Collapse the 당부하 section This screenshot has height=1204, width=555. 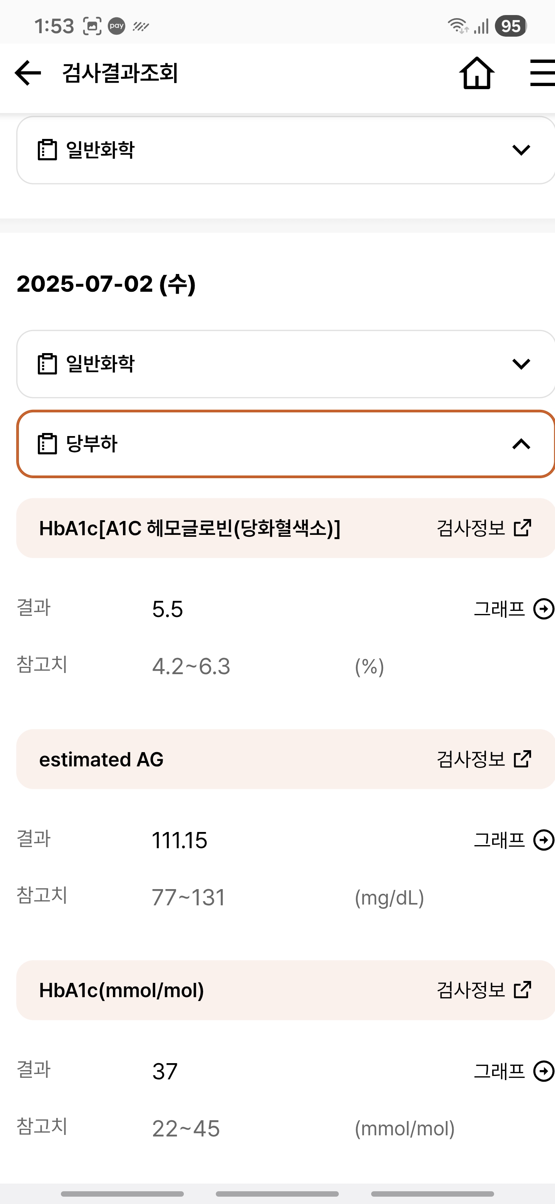(x=521, y=444)
